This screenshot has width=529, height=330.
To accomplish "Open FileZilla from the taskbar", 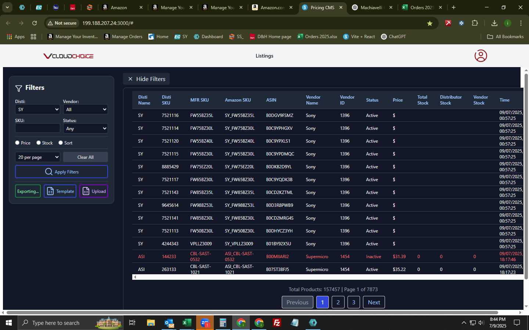I will 277,323.
